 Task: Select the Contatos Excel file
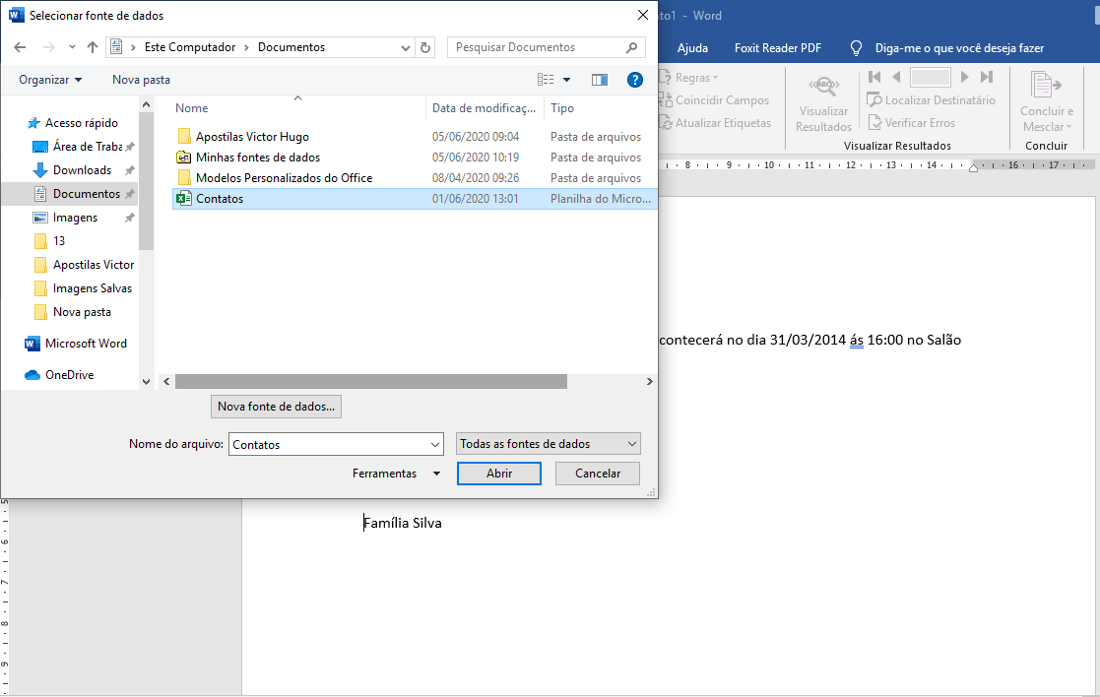click(x=220, y=199)
